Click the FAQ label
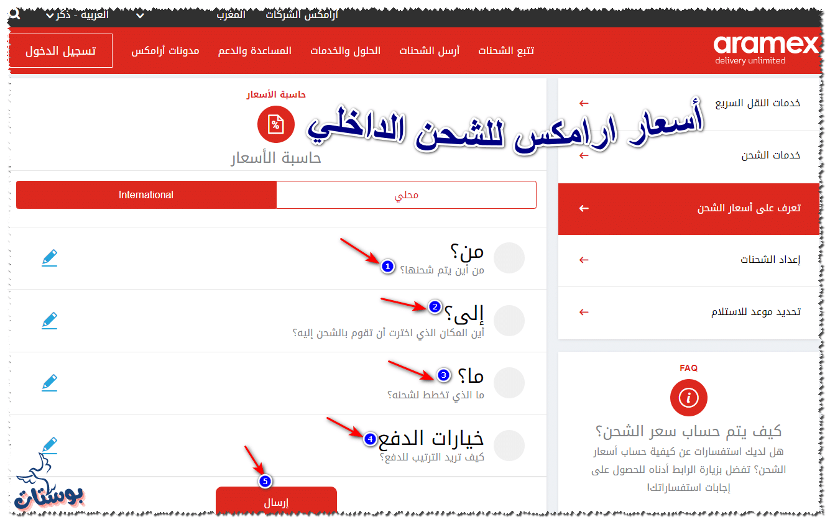The image size is (830, 522). (689, 368)
